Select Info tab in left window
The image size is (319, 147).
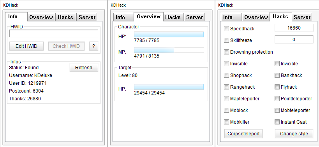(x=16, y=17)
